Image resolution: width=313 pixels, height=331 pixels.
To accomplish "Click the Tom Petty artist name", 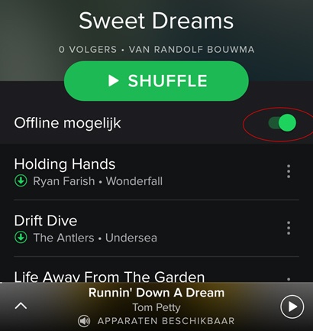I will (156, 307).
